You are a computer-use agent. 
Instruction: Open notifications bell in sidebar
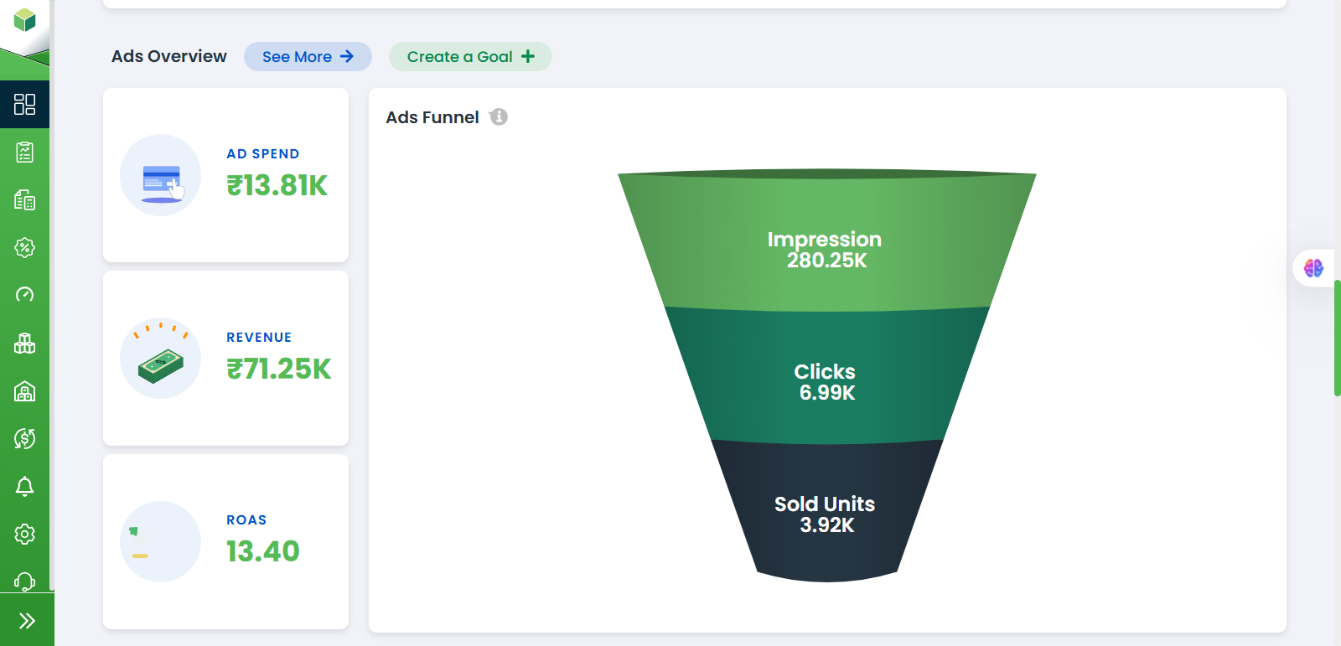pyautogui.click(x=24, y=487)
